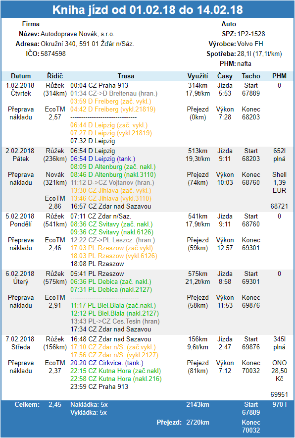Click the Kniha jízd title header
The height and width of the screenshot is (438, 295).
point(147,10)
